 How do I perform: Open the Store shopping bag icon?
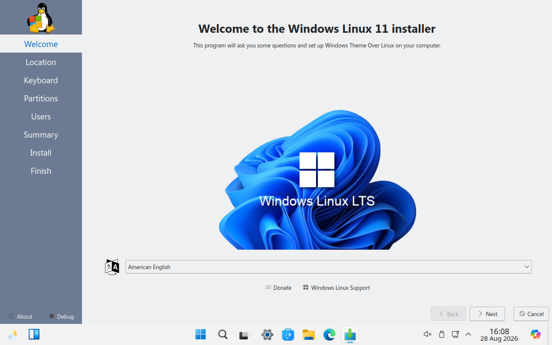[x=288, y=334]
